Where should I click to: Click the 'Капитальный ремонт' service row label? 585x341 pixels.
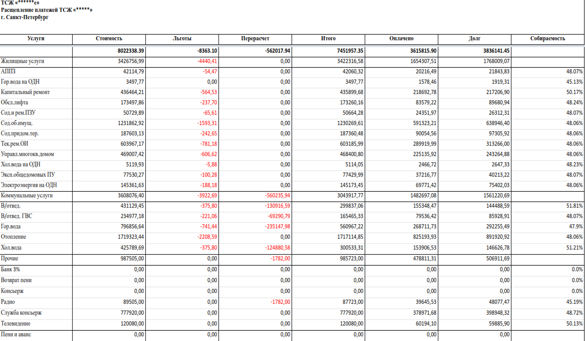tap(25, 92)
